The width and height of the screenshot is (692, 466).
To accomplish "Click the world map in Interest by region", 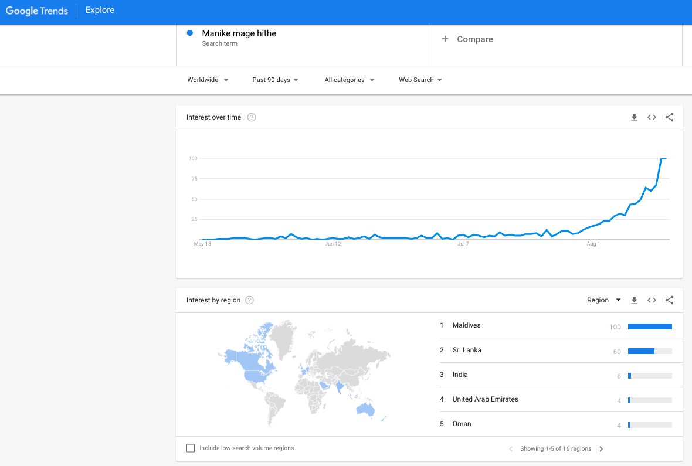I will point(304,373).
